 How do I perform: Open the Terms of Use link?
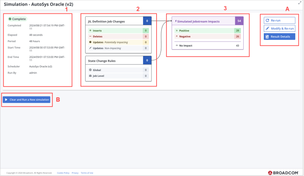87,173
